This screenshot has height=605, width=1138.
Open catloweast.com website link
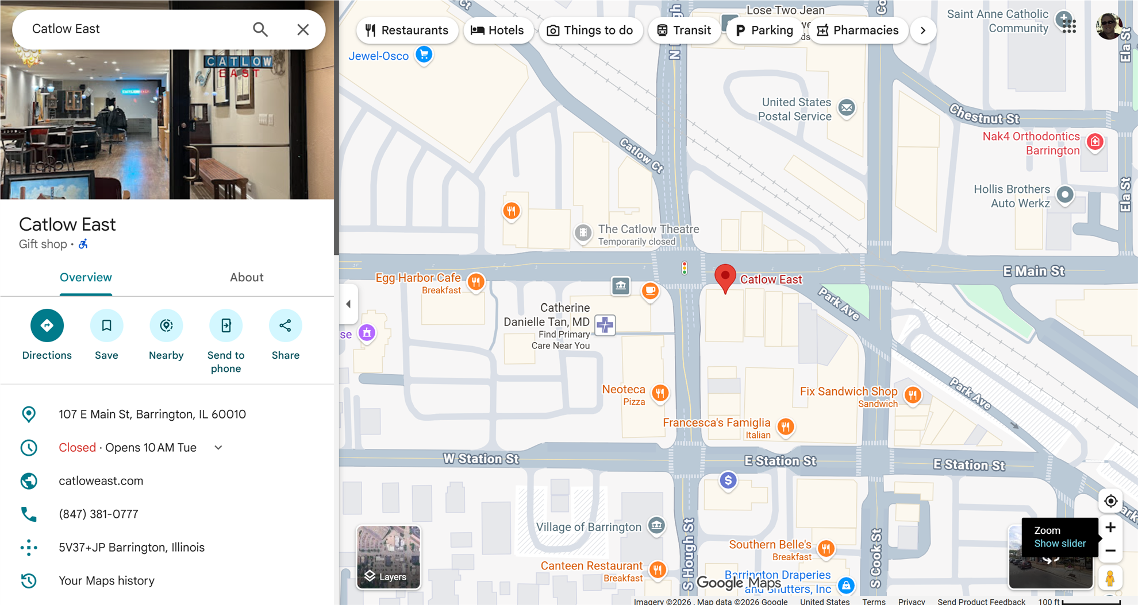[x=101, y=481]
